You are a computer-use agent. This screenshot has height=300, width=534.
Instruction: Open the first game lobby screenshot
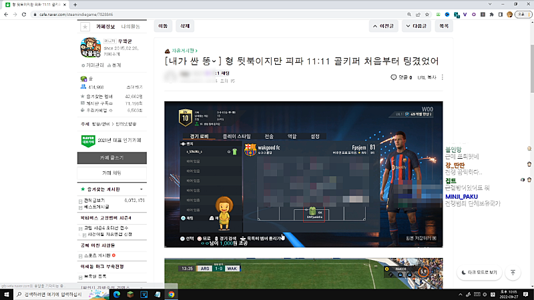[x=304, y=174]
